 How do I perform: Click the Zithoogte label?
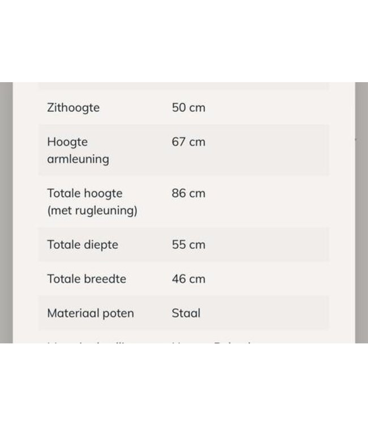click(73, 108)
